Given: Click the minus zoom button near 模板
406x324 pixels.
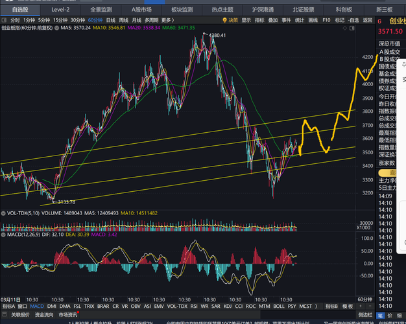Looking at the screenshot, I should 370,306.
